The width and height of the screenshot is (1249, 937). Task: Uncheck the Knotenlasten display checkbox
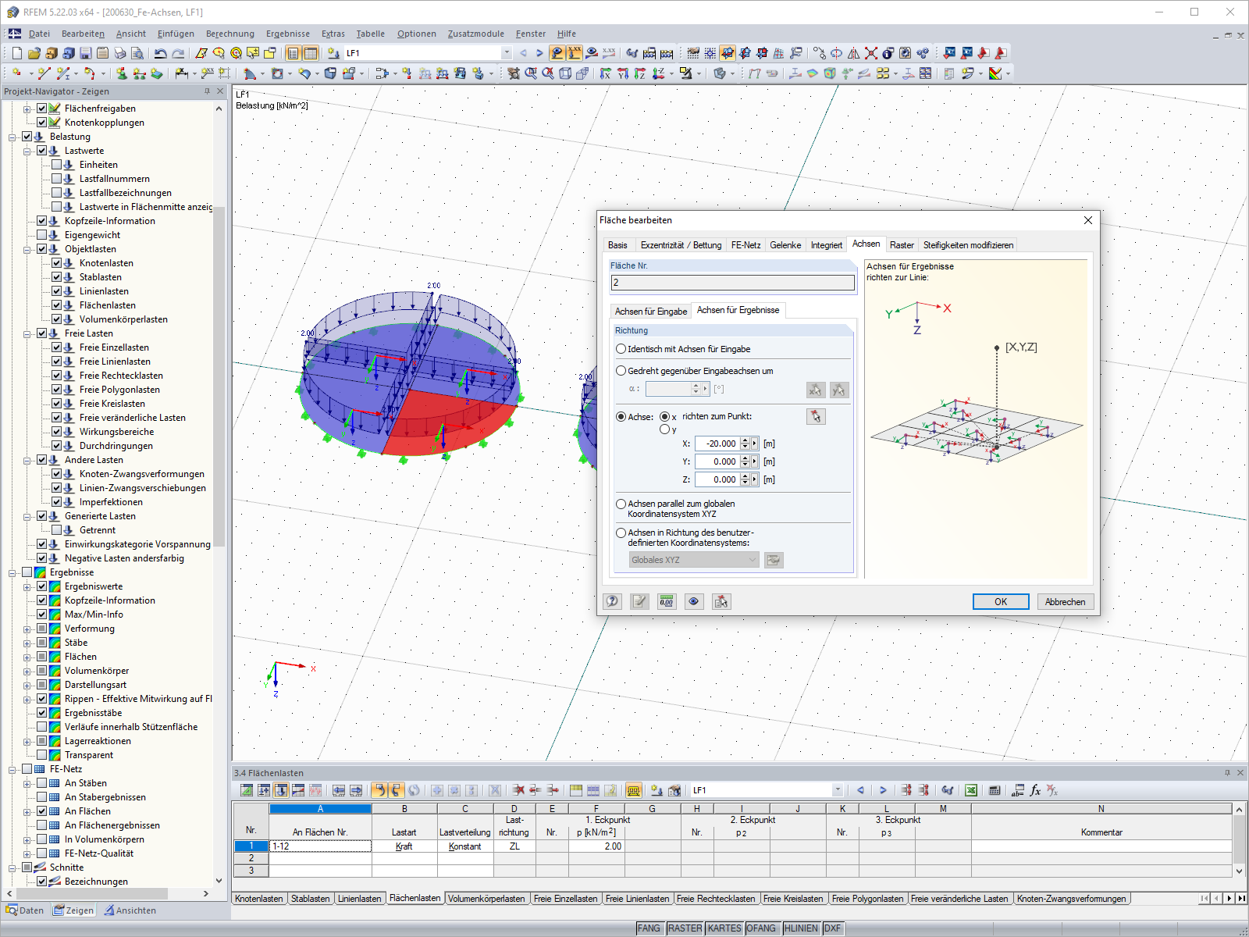57,263
